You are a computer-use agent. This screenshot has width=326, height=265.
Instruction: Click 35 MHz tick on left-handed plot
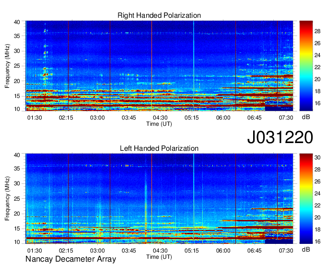(x=17, y=169)
